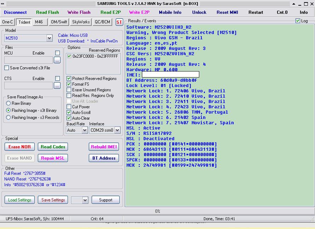Select Flashing Image - s3 Records option

click(x=8, y=117)
